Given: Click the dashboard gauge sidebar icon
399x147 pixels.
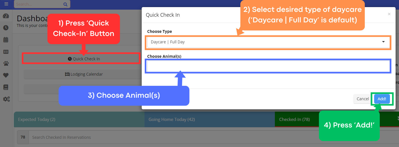Looking at the screenshot, I should point(6,16).
